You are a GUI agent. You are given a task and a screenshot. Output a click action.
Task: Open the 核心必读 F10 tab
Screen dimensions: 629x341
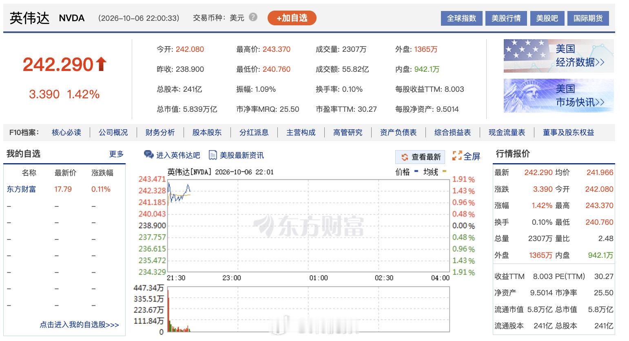pyautogui.click(x=66, y=133)
